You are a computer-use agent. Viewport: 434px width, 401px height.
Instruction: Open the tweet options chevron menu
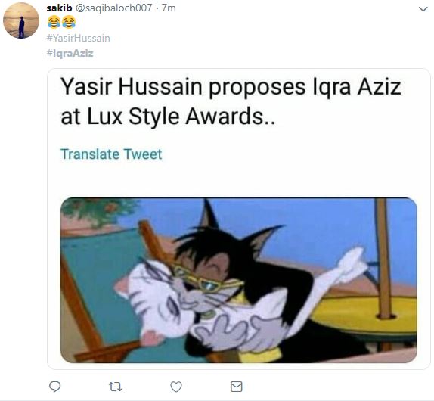423,9
